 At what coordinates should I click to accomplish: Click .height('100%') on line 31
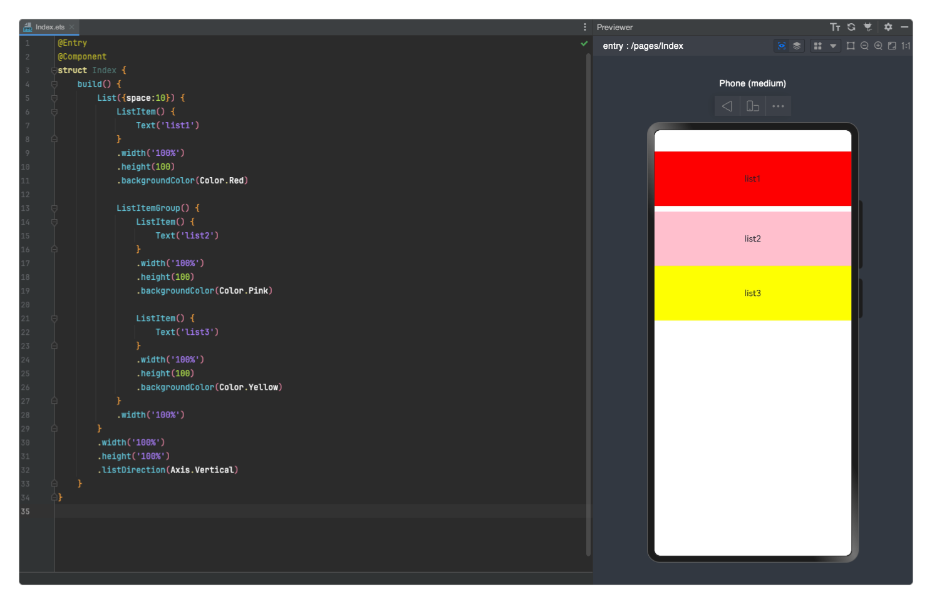[133, 456]
